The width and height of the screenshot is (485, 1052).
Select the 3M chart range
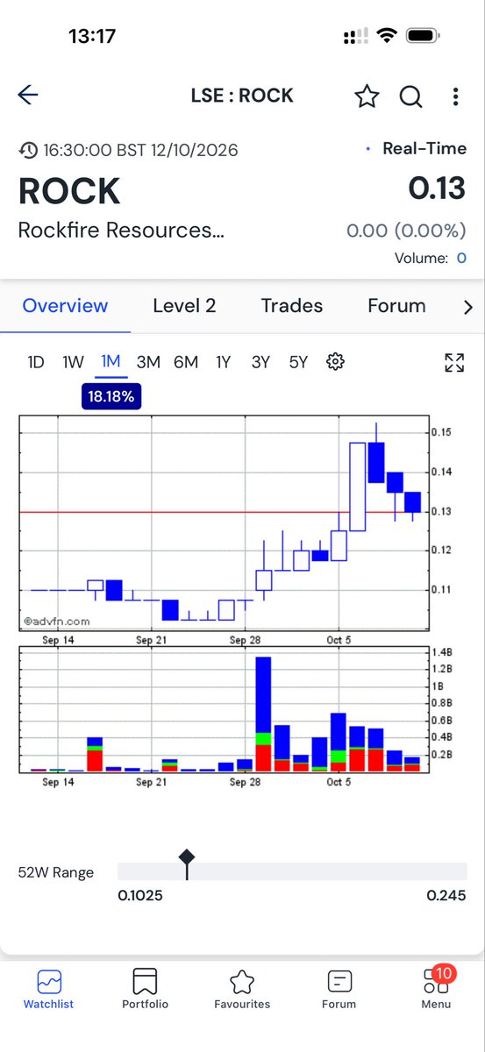pos(148,361)
